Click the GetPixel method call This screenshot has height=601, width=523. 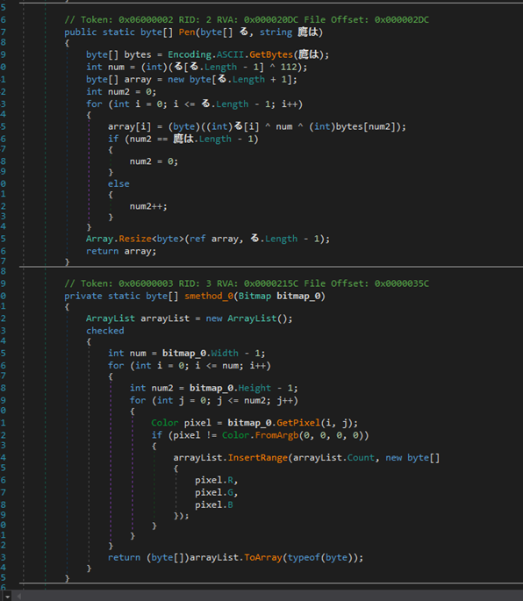(298, 423)
